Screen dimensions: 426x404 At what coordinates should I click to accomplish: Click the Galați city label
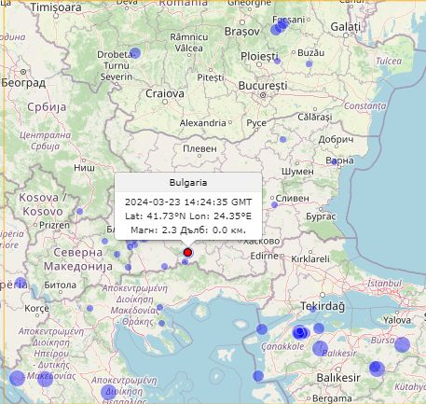click(346, 27)
